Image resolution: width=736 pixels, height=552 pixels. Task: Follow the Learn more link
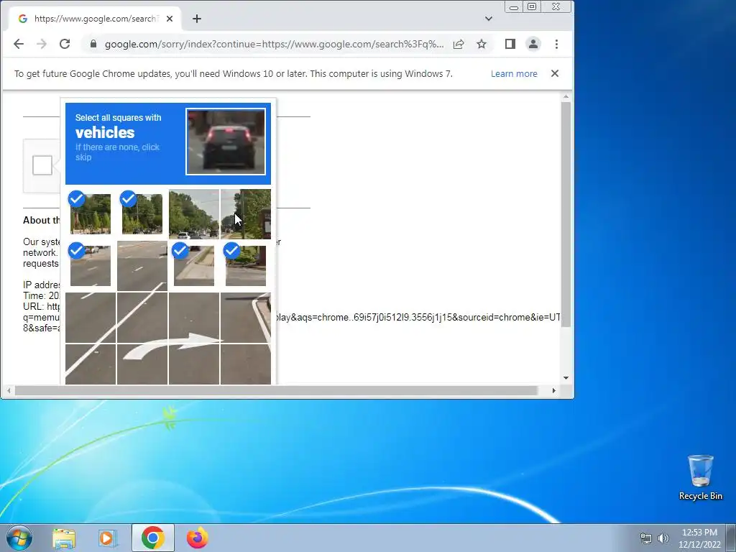click(x=514, y=74)
